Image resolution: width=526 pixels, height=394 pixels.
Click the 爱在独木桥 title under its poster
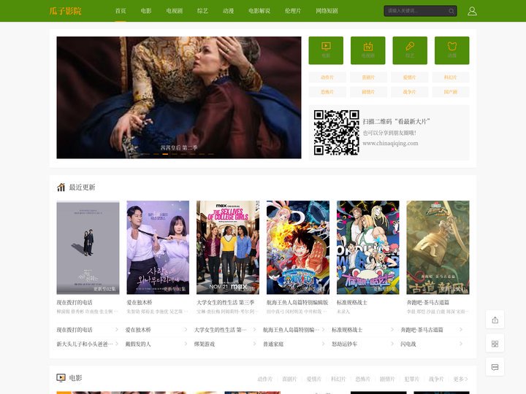coord(140,303)
